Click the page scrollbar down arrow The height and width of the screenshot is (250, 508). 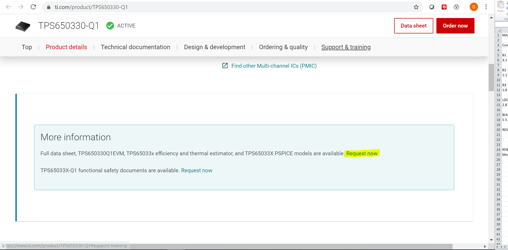491,240
